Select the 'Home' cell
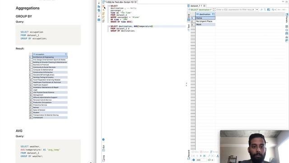289x163 pixels. tap(205, 18)
